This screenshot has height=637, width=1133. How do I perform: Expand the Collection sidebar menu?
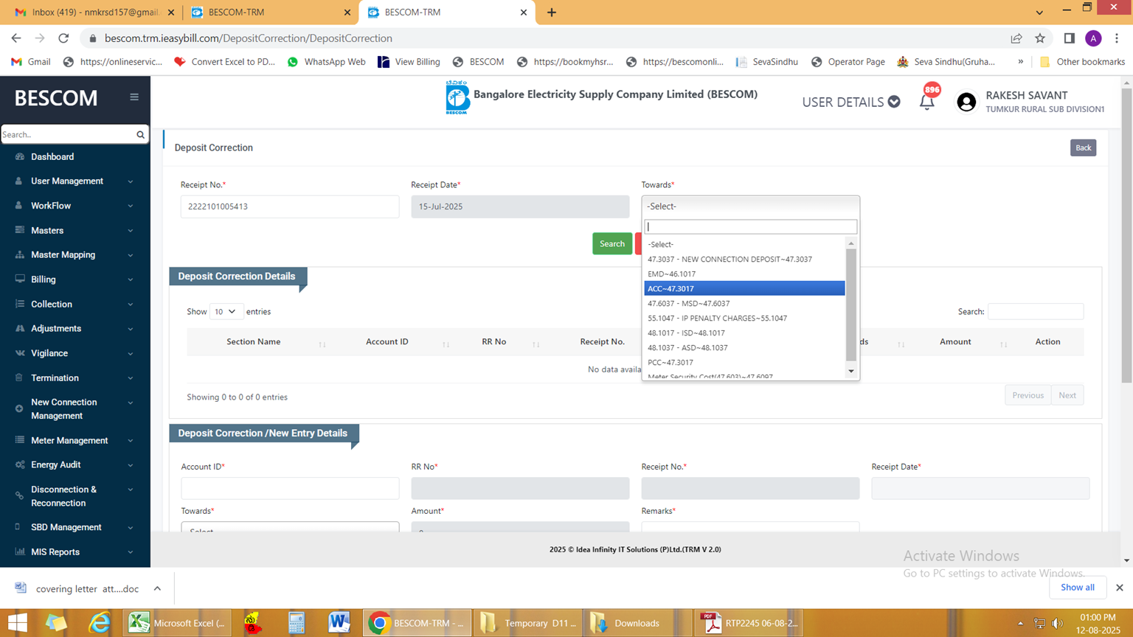click(75, 304)
